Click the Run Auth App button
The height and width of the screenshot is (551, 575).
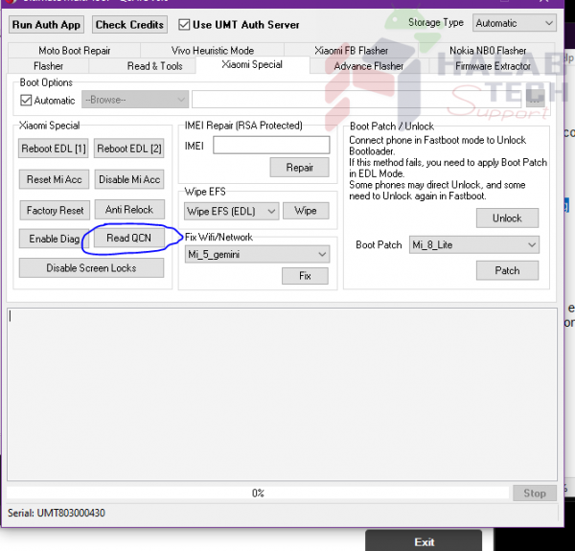(46, 25)
